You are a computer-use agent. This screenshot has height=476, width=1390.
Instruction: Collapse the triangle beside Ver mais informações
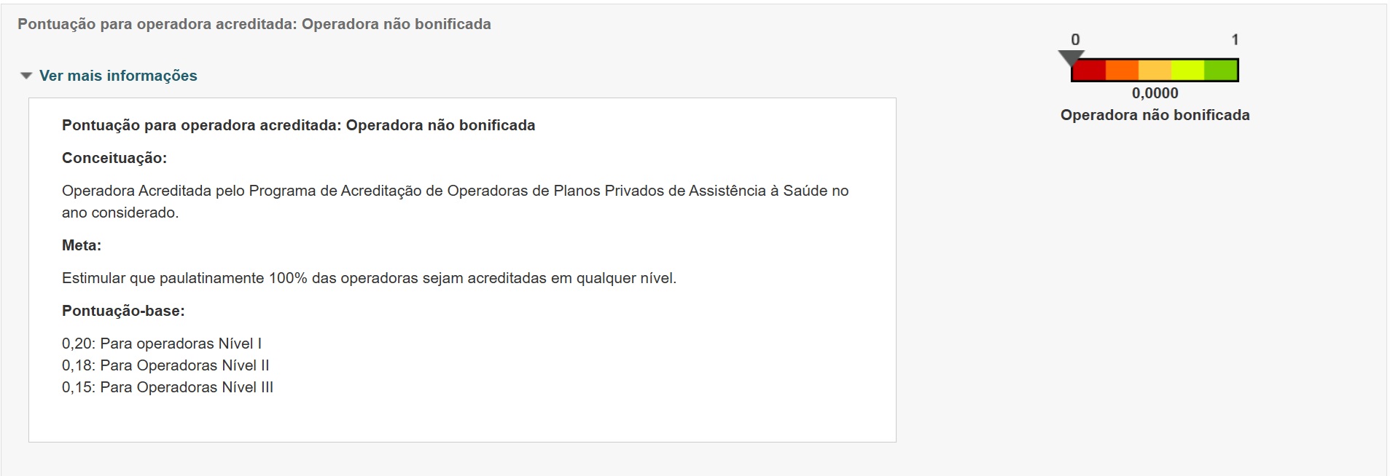point(26,76)
